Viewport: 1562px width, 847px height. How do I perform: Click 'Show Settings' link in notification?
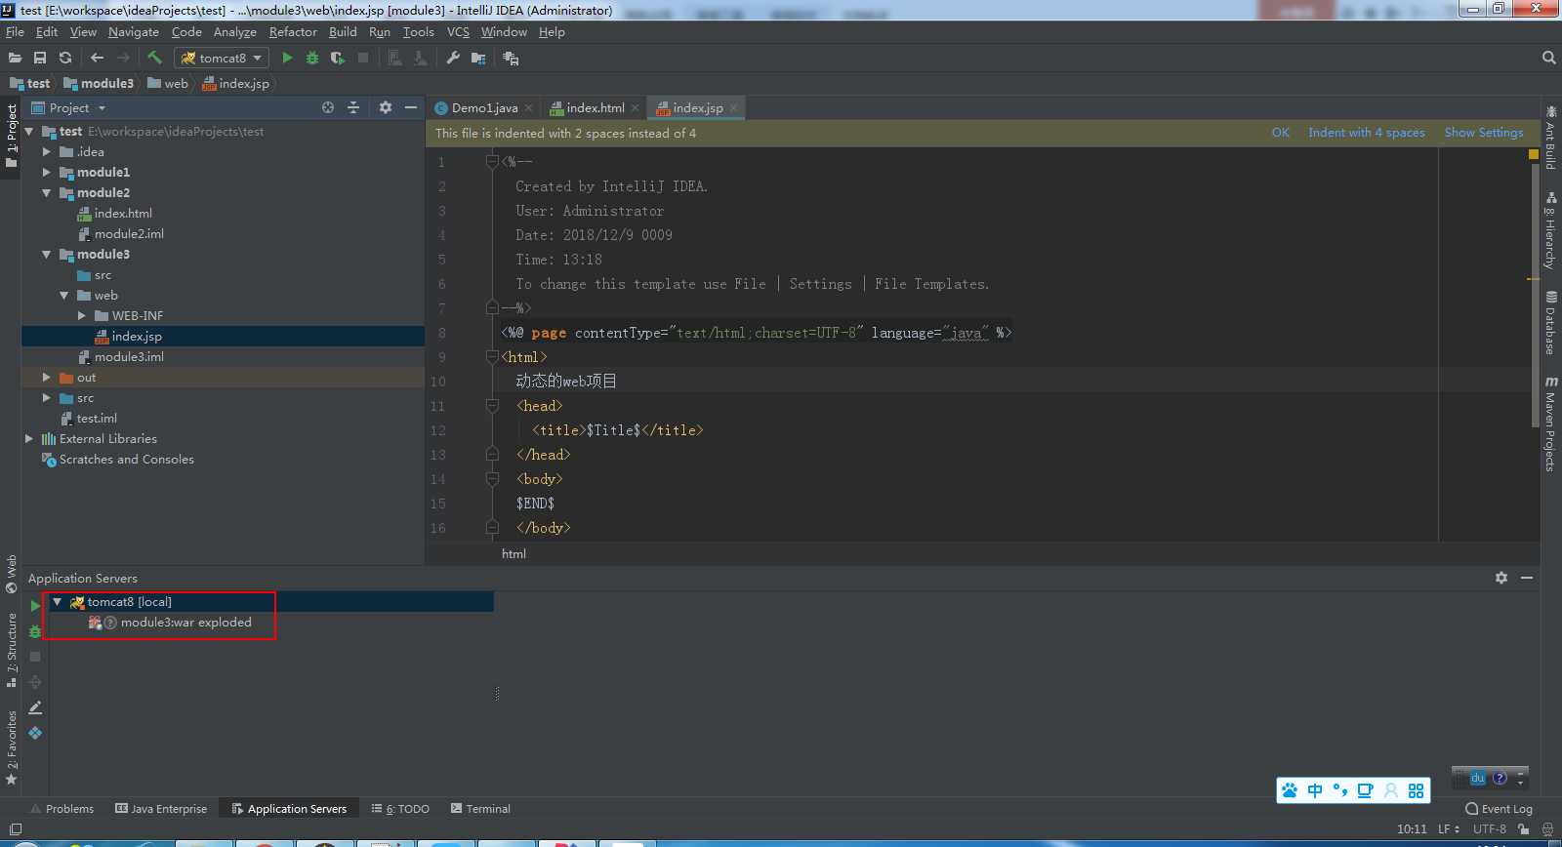click(1484, 133)
